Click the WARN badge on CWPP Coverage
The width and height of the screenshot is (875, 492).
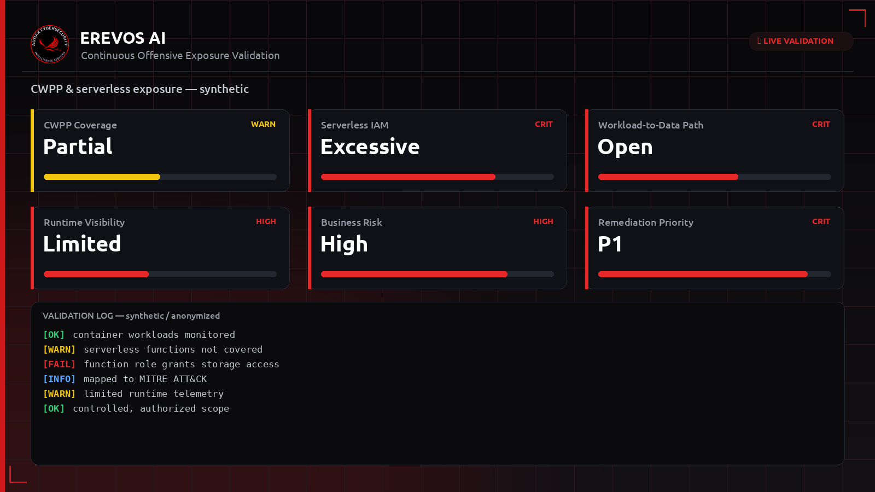click(263, 124)
